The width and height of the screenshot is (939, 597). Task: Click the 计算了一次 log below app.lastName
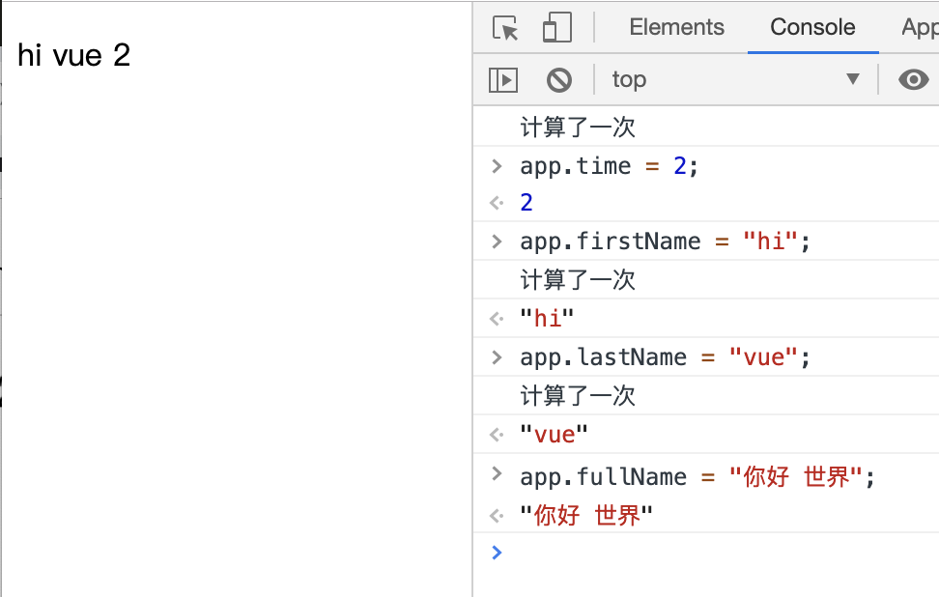point(578,396)
